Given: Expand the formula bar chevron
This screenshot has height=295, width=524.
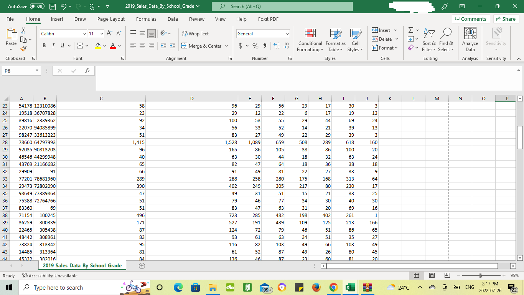Looking at the screenshot, I should coord(519,70).
